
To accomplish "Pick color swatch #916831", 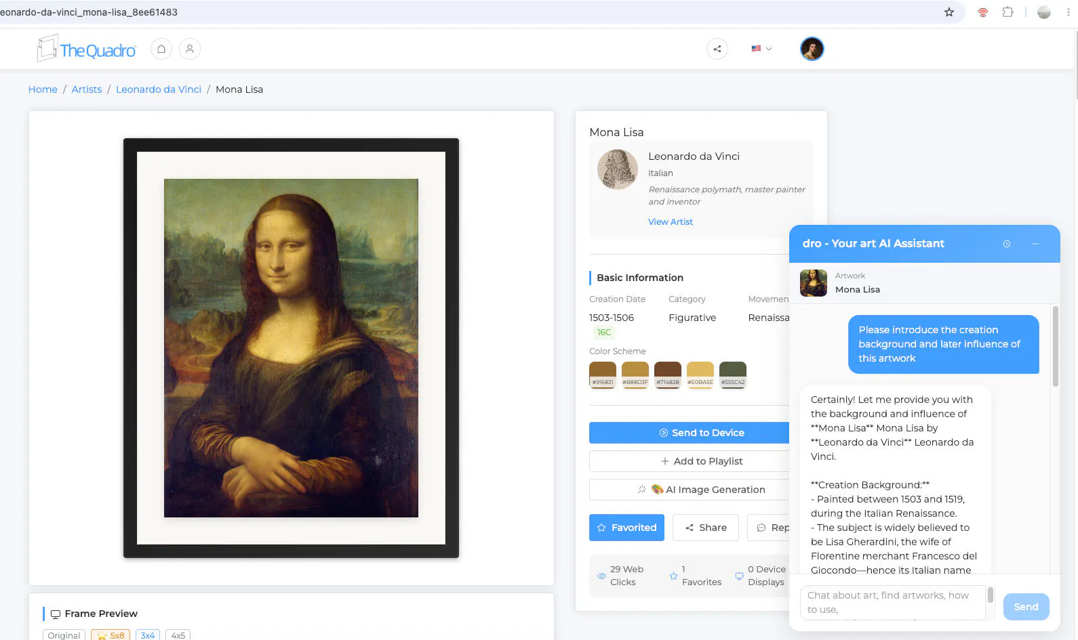I will 603,375.
